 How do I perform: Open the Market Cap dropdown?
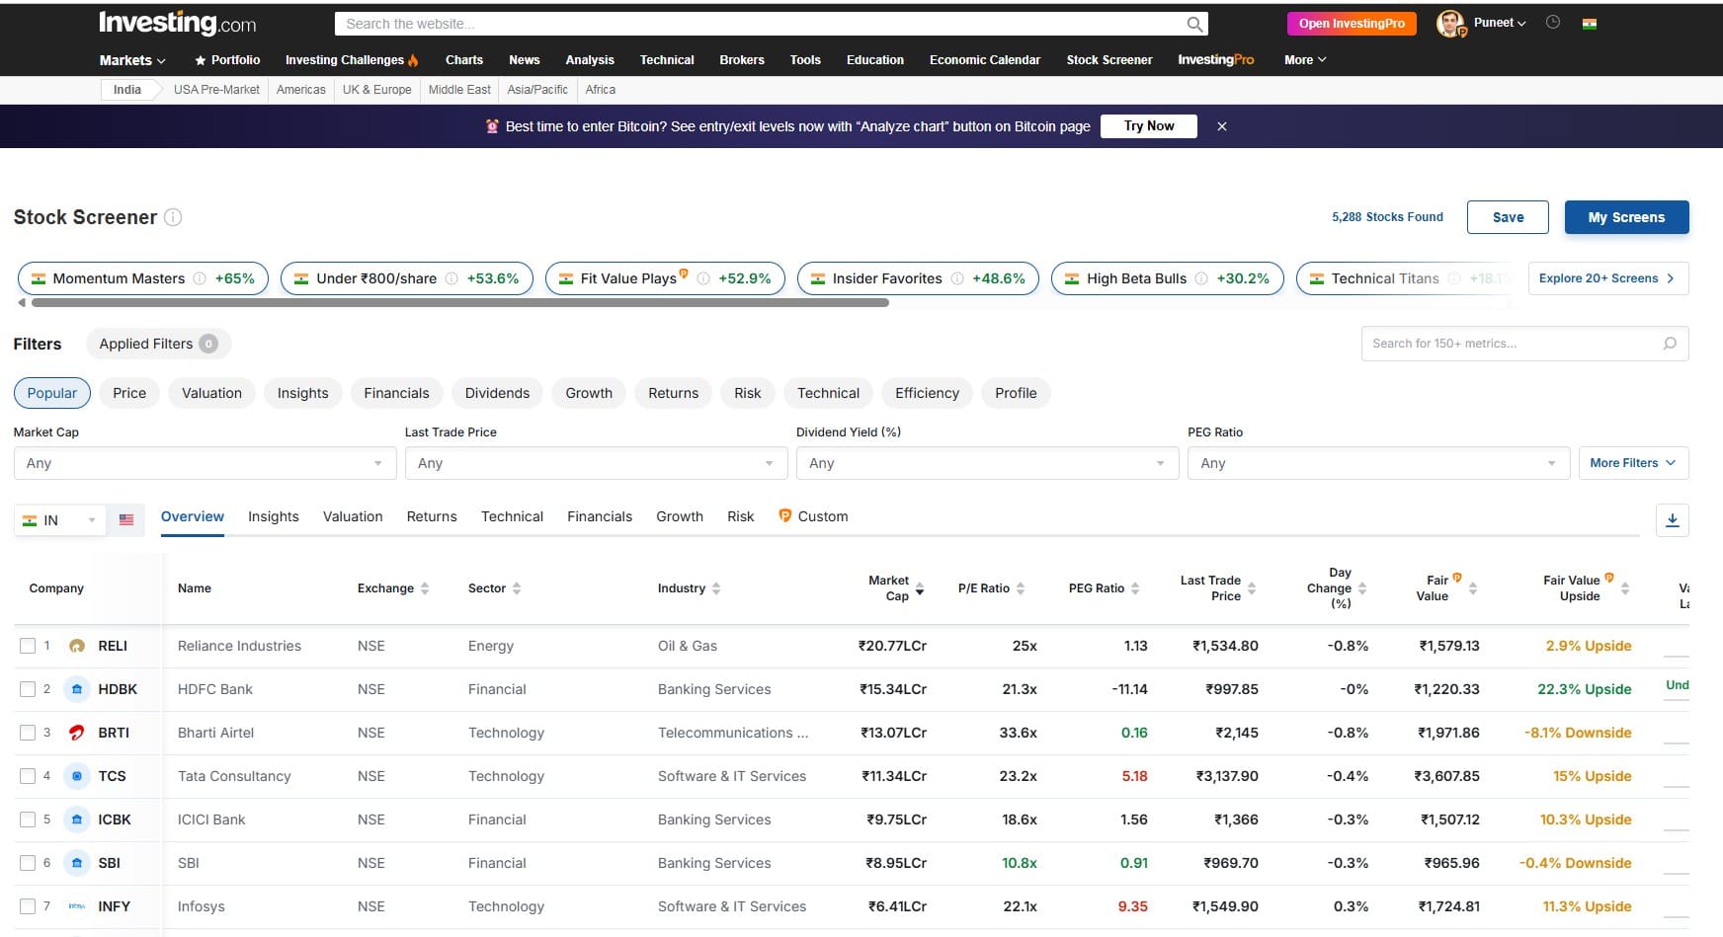tap(204, 462)
